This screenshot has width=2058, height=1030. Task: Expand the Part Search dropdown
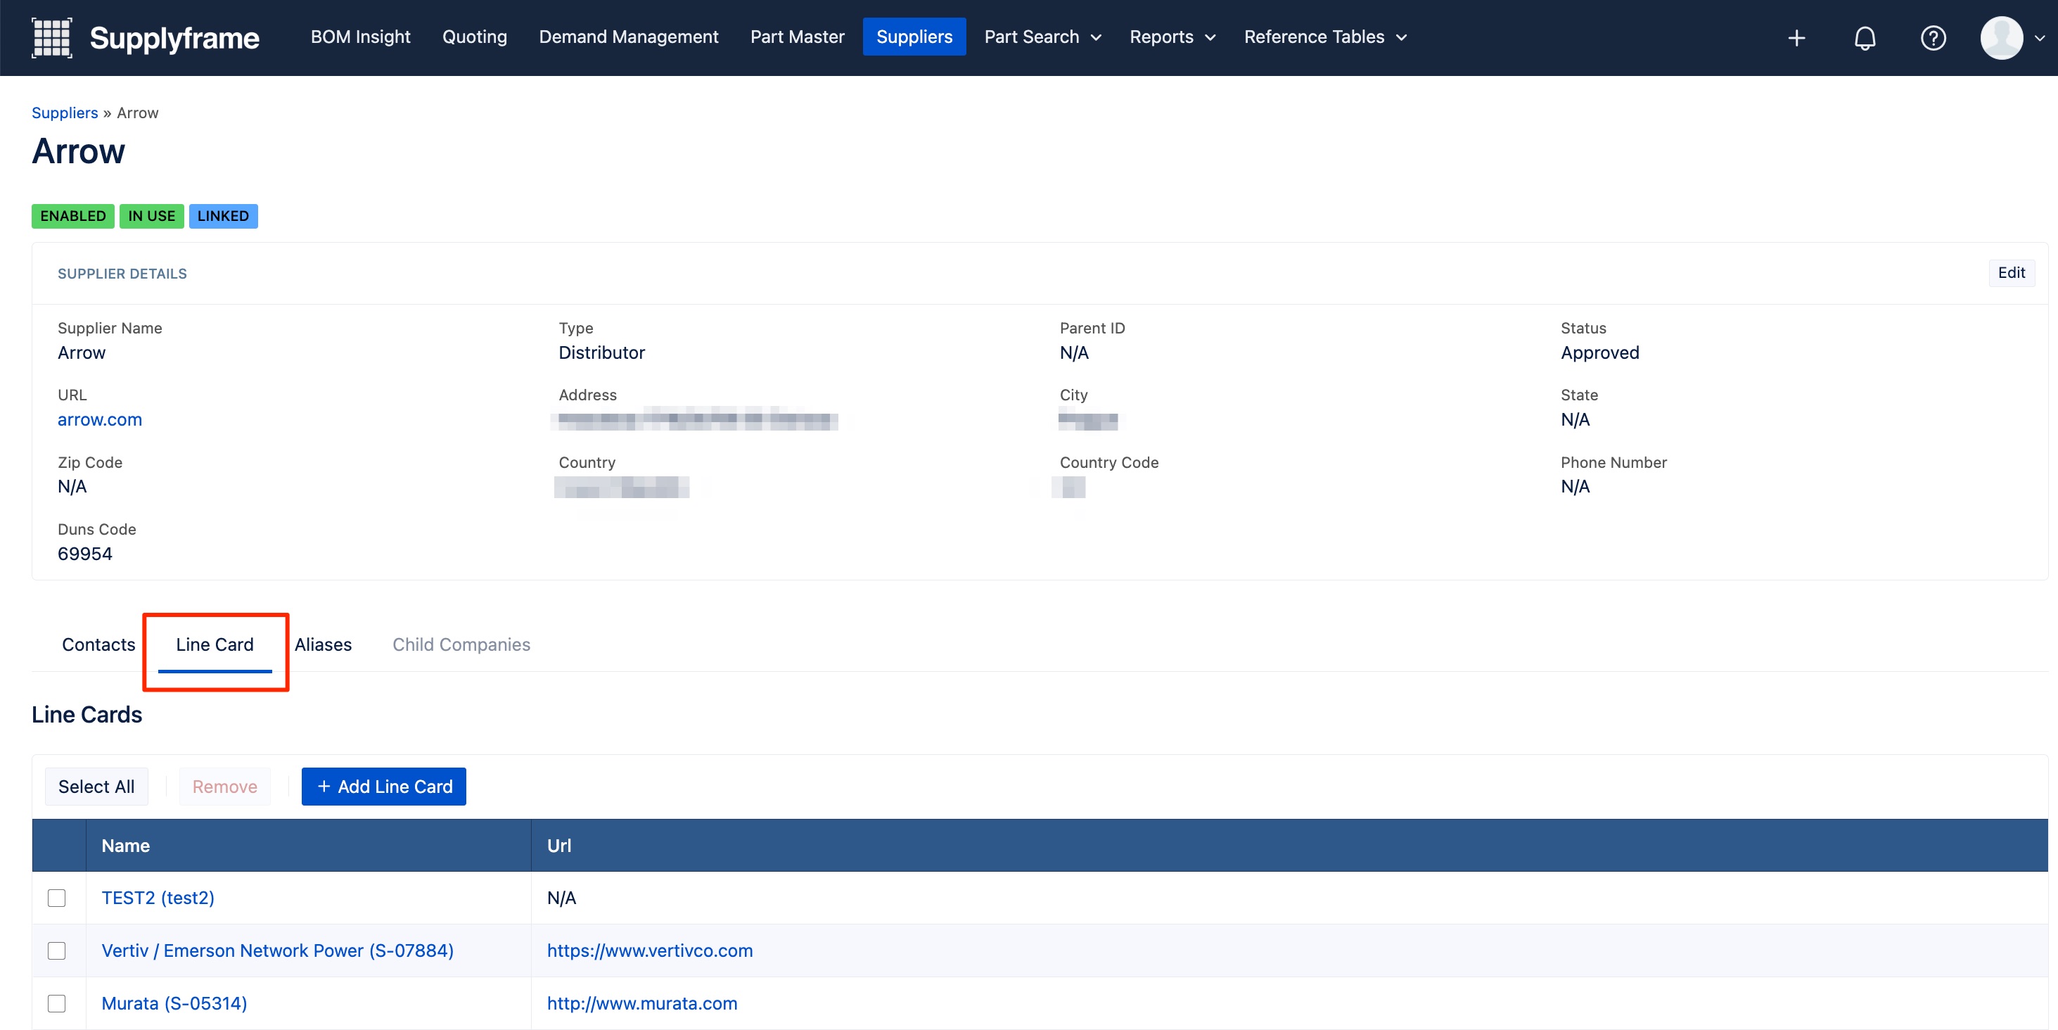coord(1042,37)
